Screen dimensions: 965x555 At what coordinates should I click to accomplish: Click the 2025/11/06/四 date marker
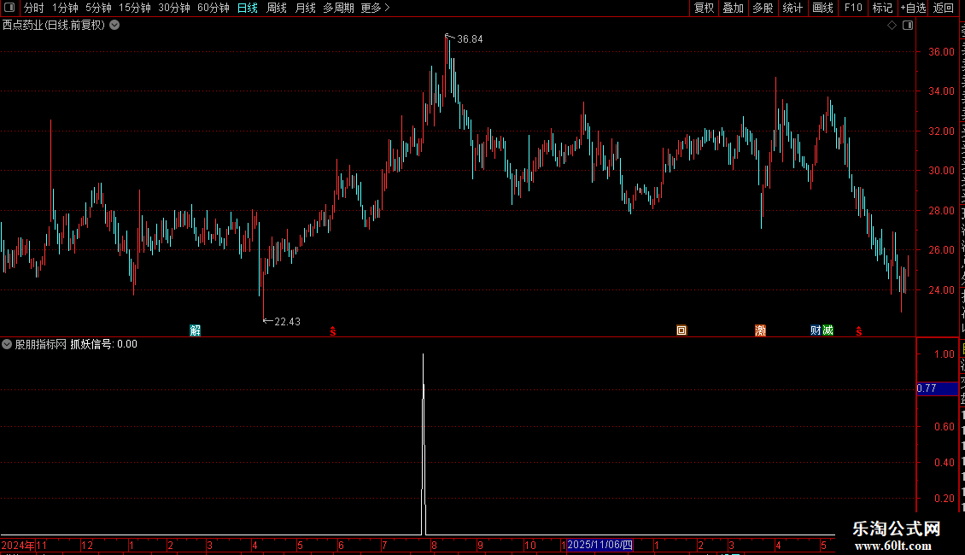click(600, 545)
